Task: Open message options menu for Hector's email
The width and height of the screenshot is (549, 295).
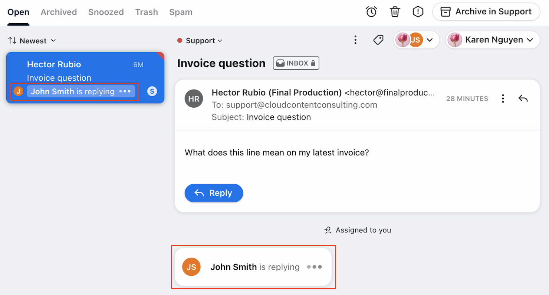Action: pyautogui.click(x=503, y=98)
